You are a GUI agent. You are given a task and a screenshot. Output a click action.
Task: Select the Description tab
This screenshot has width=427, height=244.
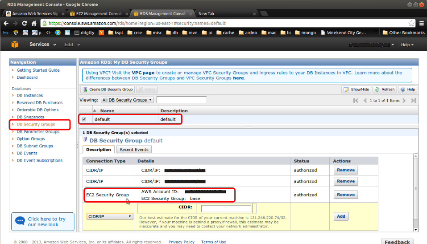click(98, 150)
